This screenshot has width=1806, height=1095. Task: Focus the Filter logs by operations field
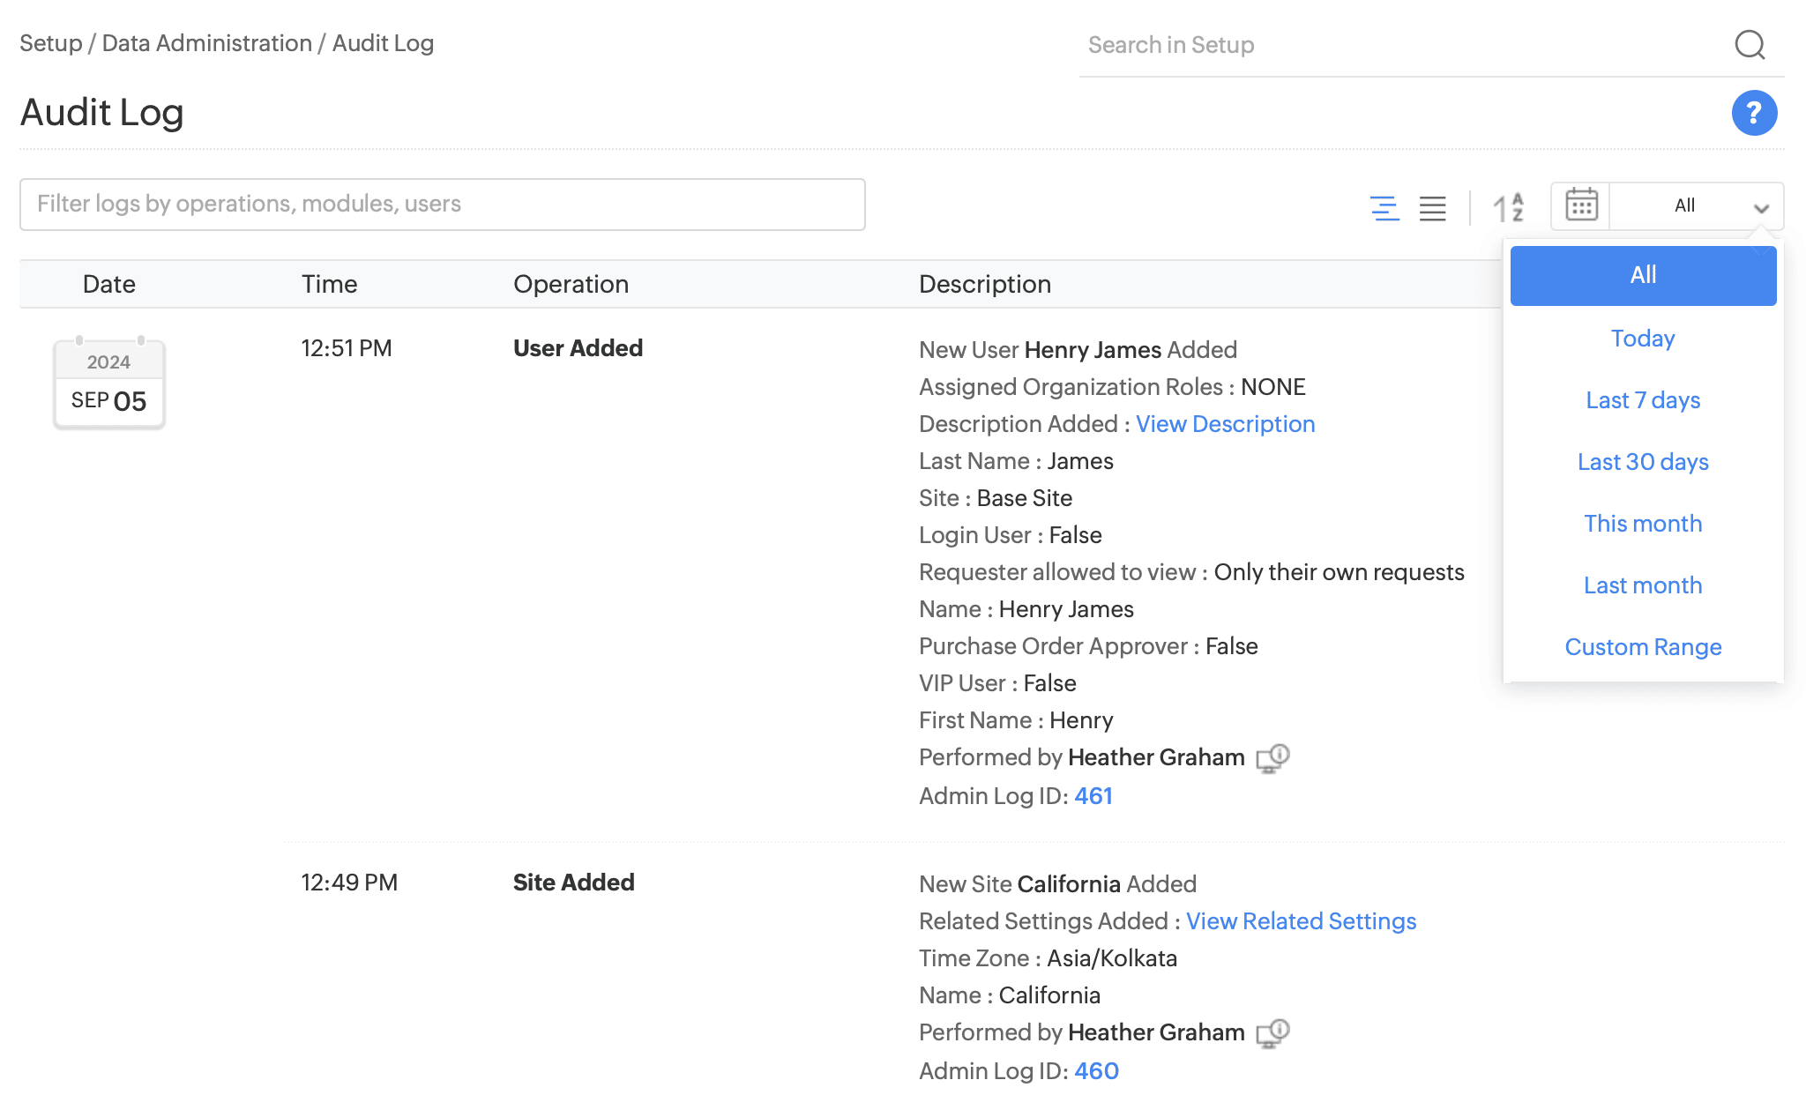pyautogui.click(x=442, y=205)
